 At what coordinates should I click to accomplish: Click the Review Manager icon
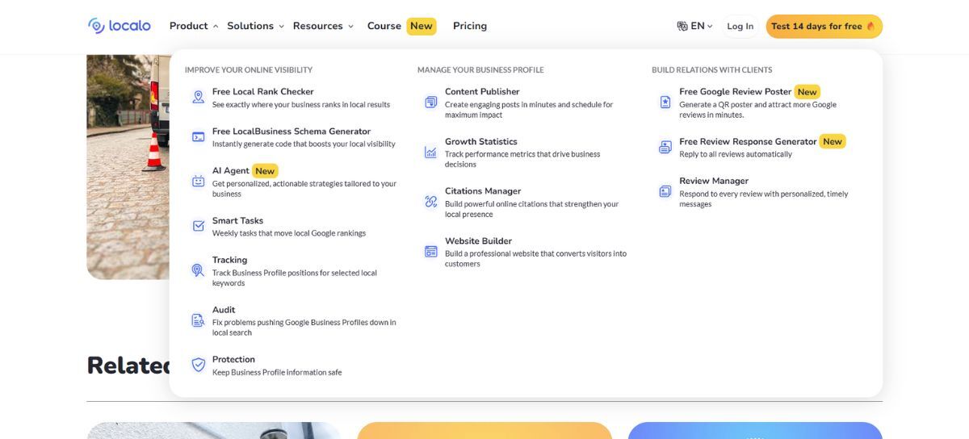(x=665, y=191)
